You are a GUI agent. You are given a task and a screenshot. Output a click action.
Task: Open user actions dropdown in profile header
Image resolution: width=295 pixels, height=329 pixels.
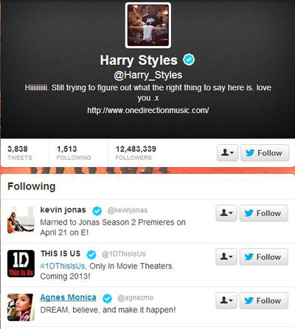[x=227, y=153]
